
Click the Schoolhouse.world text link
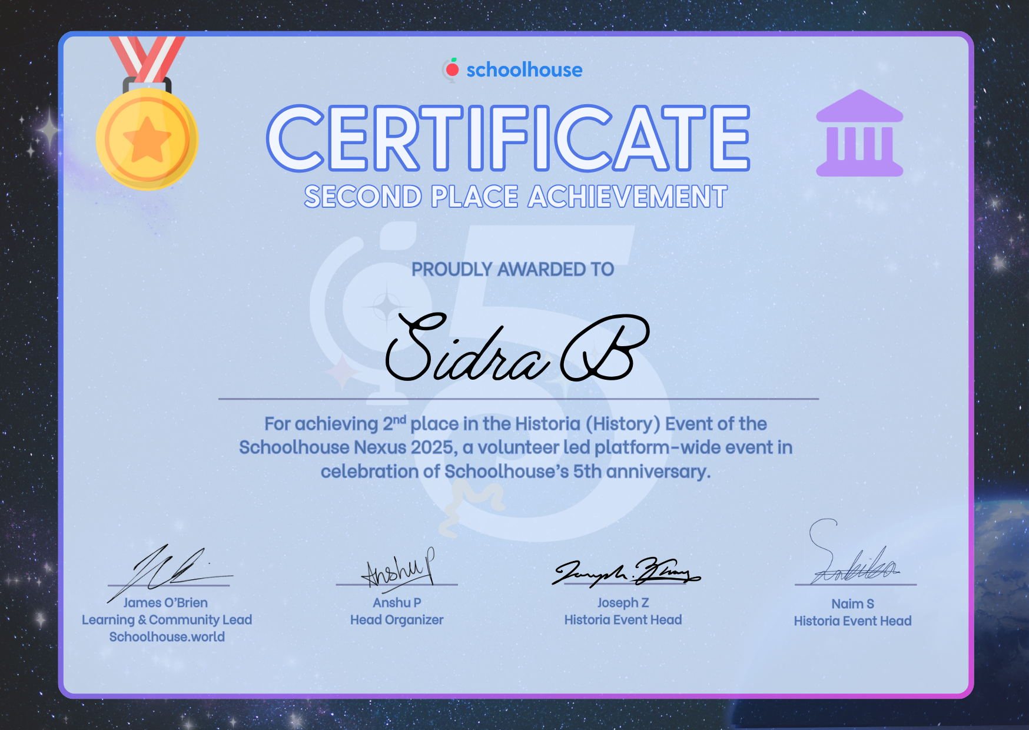tap(167, 637)
